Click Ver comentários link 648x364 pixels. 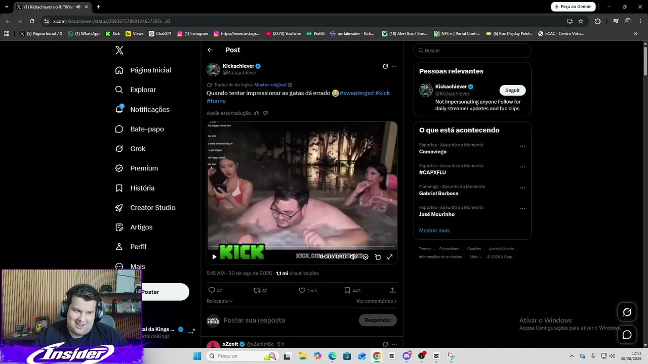[376, 301]
